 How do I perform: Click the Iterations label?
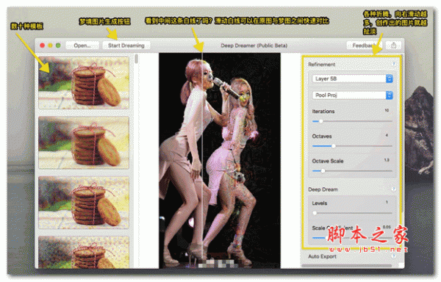(323, 111)
